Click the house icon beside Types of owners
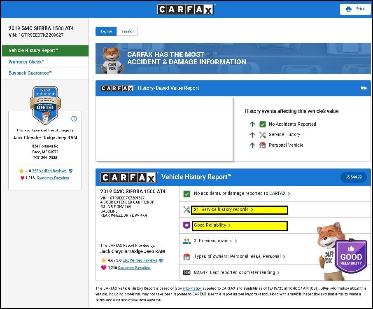373x309 pixels. coord(186,257)
